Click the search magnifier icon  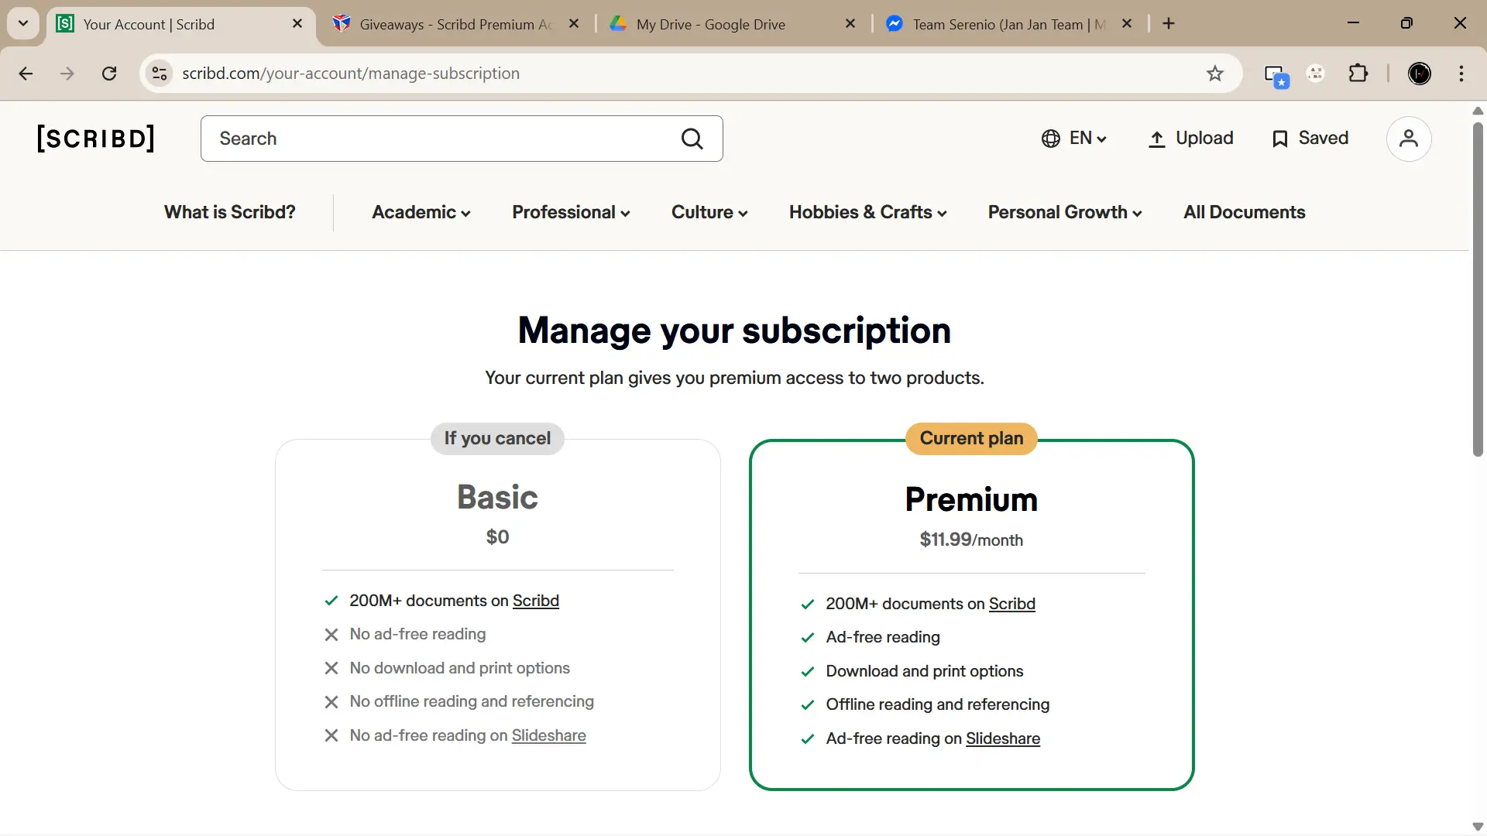[692, 139]
